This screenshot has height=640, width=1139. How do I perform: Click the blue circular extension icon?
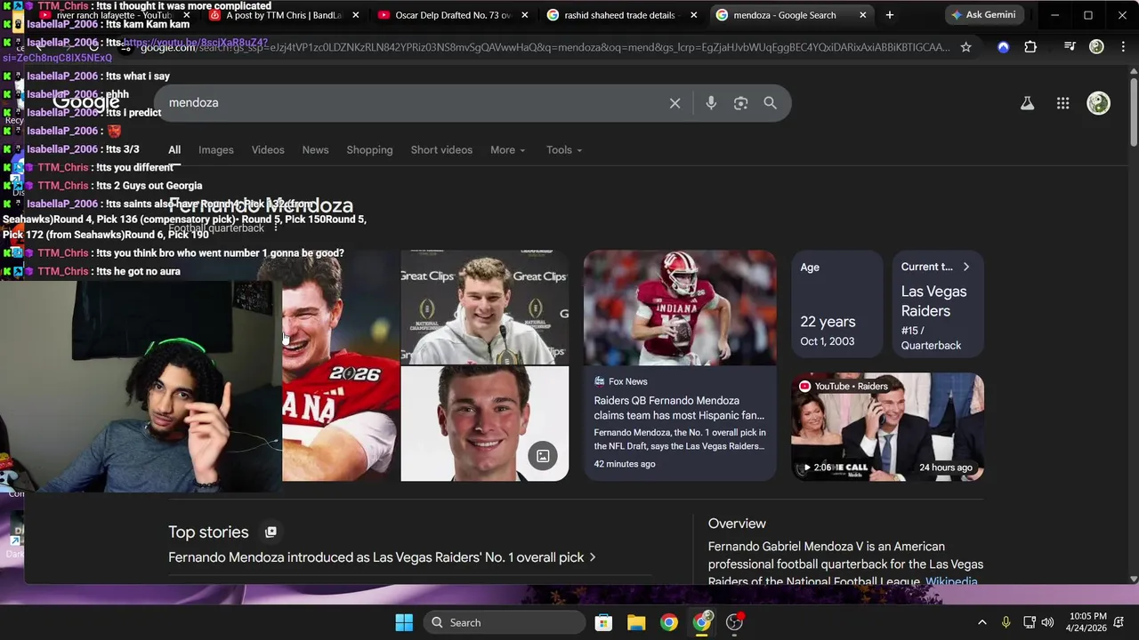pyautogui.click(x=1003, y=47)
